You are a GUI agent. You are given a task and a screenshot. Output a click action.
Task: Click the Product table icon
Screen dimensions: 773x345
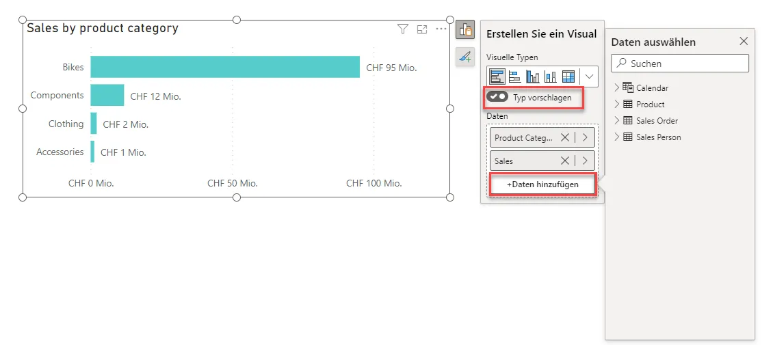[x=628, y=105]
